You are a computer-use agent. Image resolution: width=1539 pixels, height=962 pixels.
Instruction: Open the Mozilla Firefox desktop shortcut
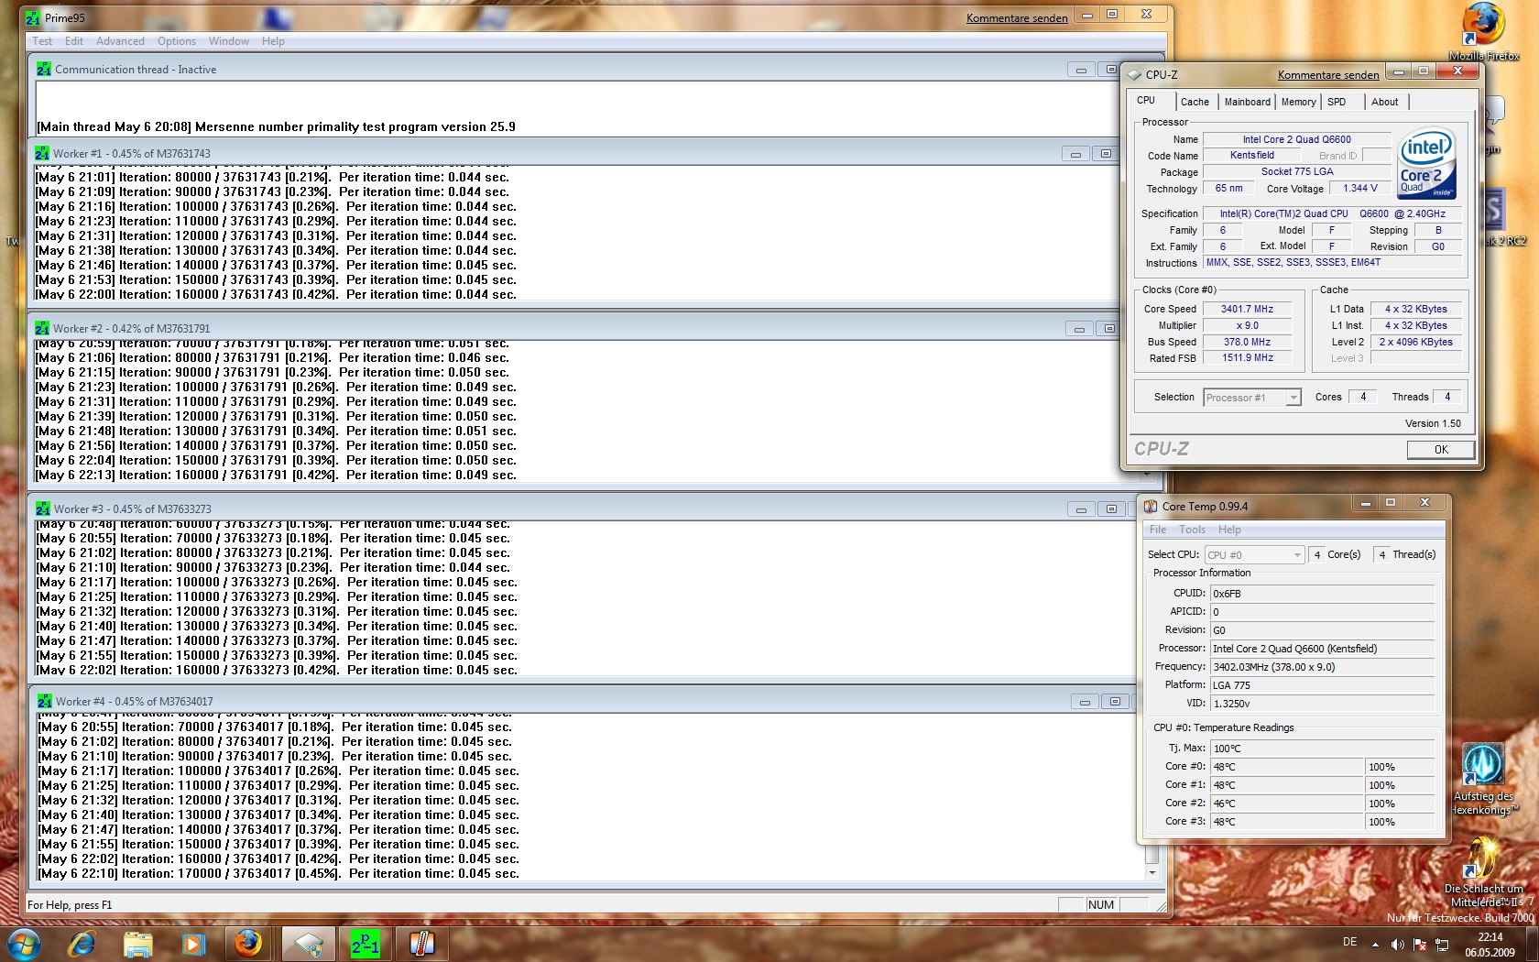pyautogui.click(x=1484, y=32)
